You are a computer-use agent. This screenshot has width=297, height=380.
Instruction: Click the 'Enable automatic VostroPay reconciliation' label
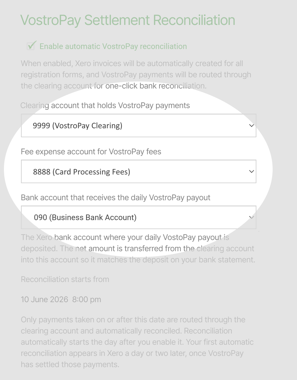tap(113, 46)
